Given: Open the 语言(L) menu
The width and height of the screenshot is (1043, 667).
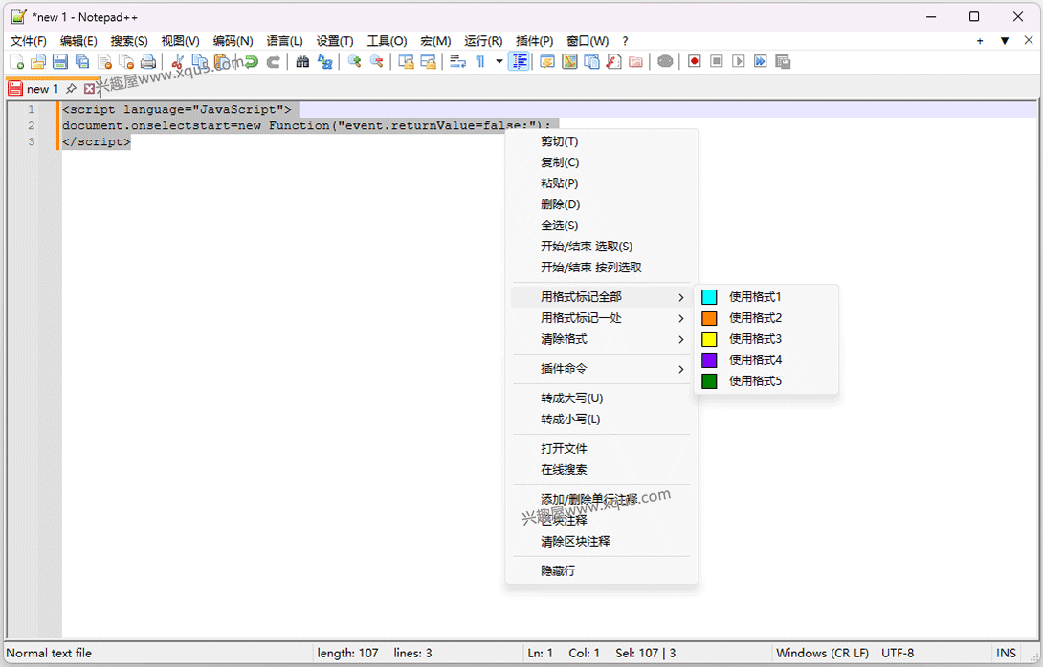Looking at the screenshot, I should point(285,41).
